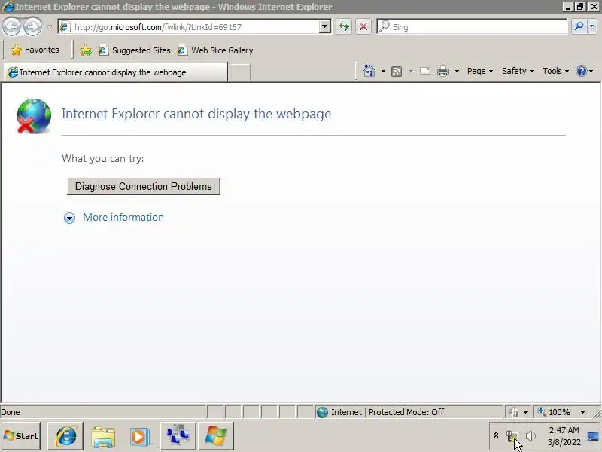Click the Read Mail envelope icon
Image resolution: width=602 pixels, height=452 pixels.
[x=425, y=71]
